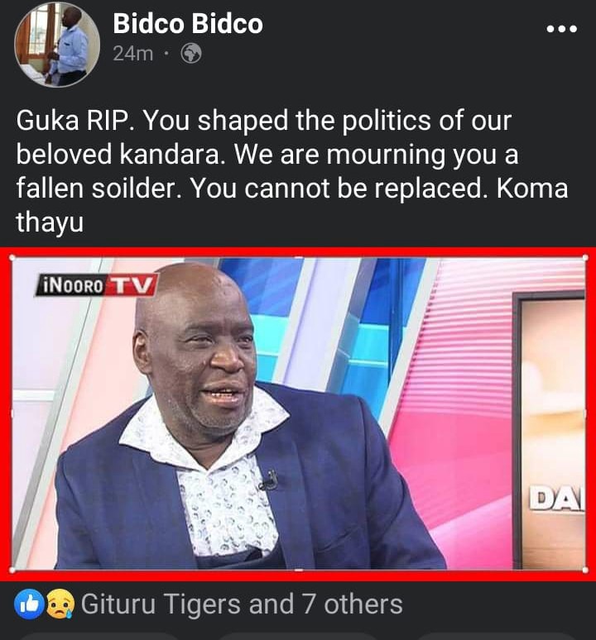Screen dimensions: 596x640
Task: Click the bottom-right crop handle on the image
Action: [585, 570]
